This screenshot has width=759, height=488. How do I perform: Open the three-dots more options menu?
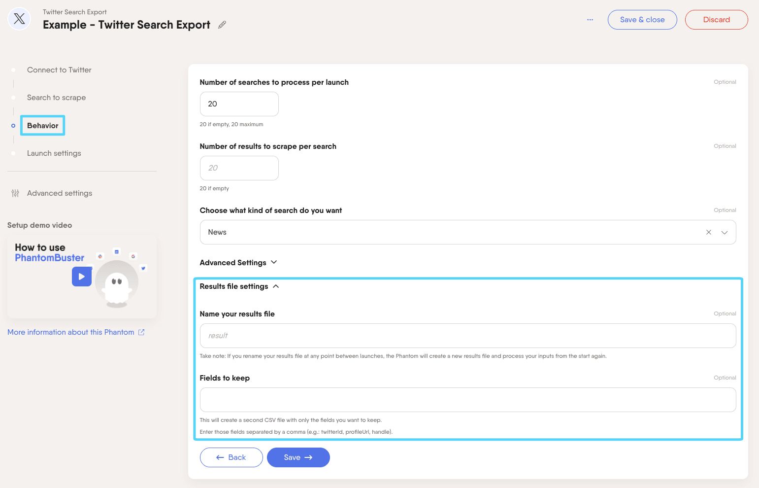point(590,20)
